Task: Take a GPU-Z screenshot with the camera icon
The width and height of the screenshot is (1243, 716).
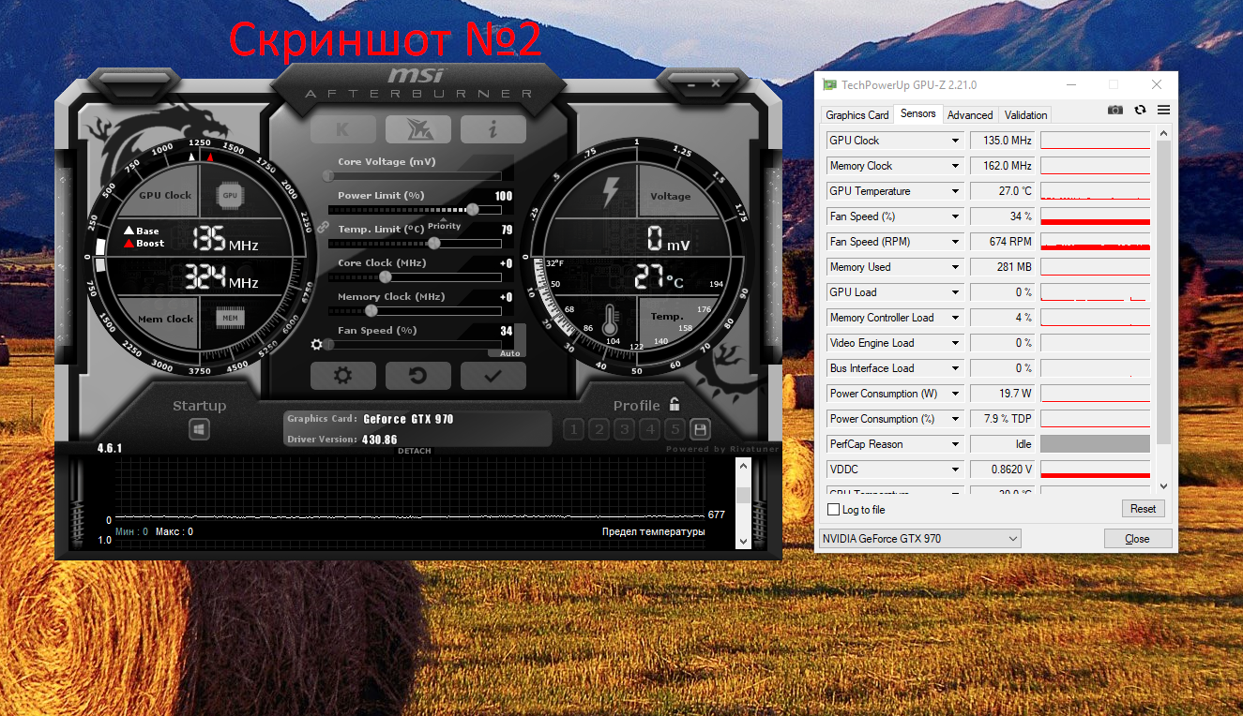Action: [x=1115, y=110]
